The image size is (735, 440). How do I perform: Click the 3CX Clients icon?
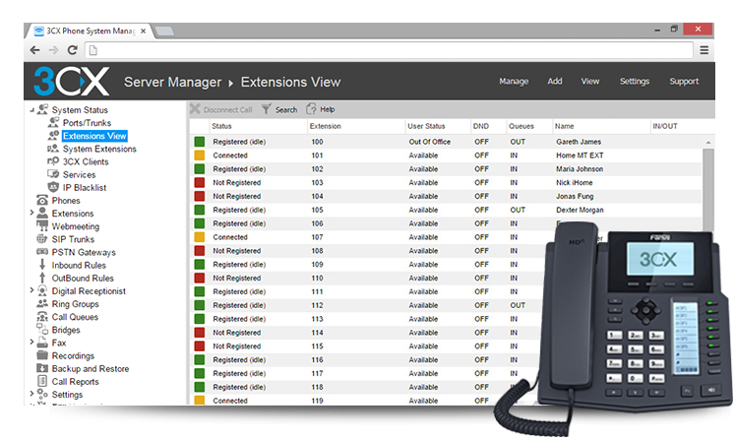pyautogui.click(x=53, y=161)
